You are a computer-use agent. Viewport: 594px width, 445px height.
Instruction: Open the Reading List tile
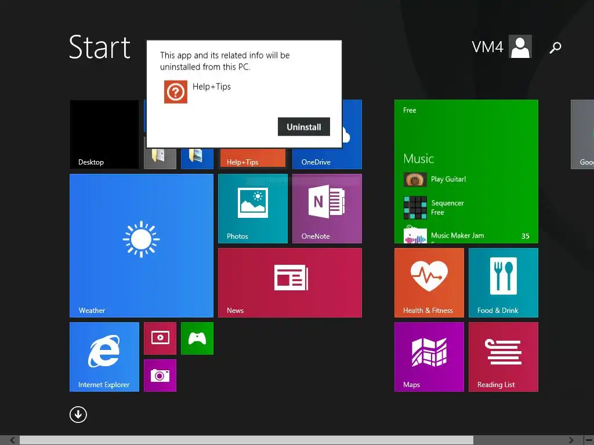503,357
